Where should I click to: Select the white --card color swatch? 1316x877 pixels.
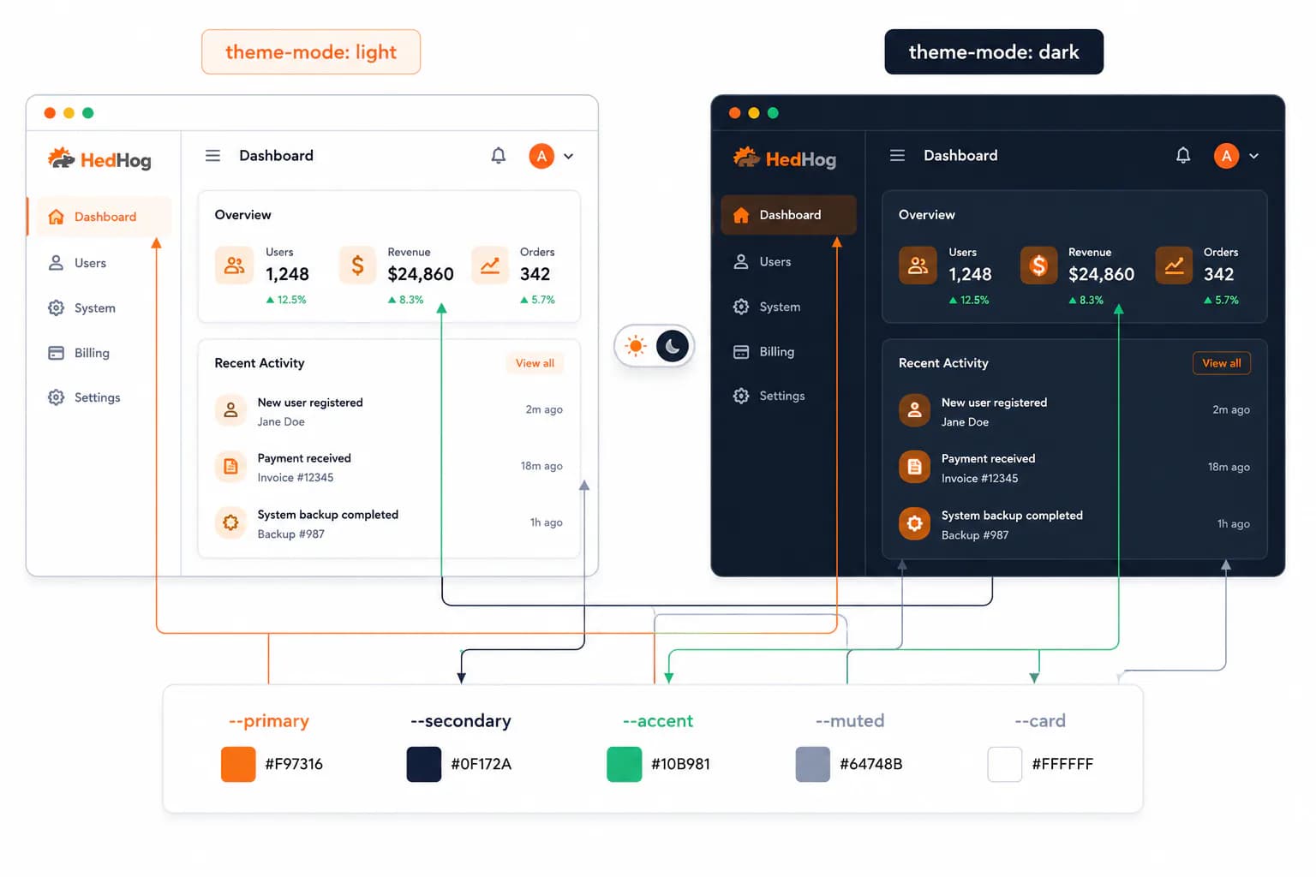1005,764
